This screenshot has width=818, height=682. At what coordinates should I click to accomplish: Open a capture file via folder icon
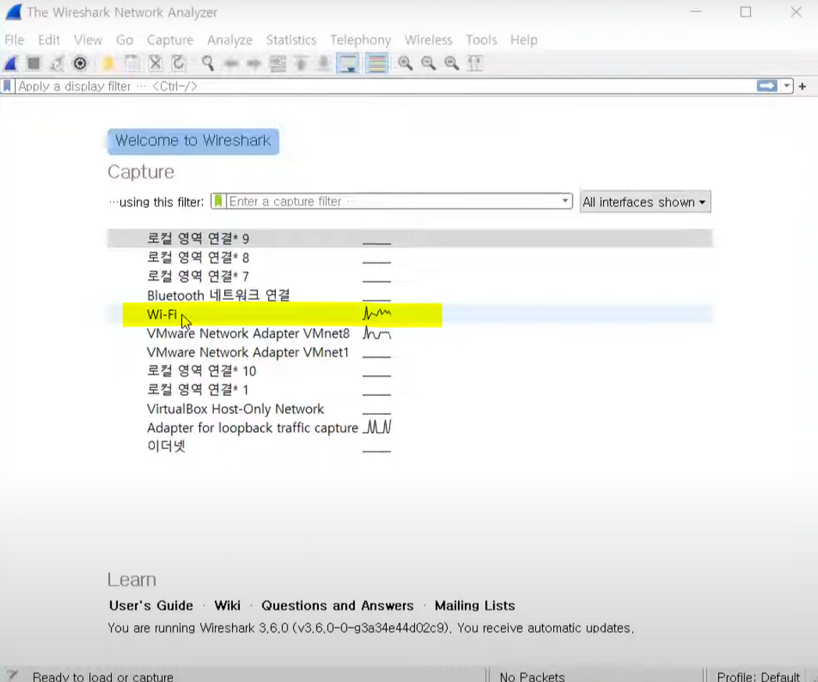pyautogui.click(x=109, y=63)
